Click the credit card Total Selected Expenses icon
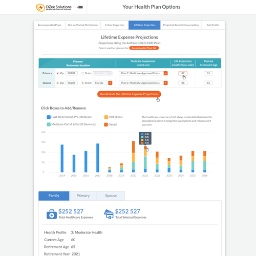This screenshot has height=256, width=256. [x=109, y=214]
